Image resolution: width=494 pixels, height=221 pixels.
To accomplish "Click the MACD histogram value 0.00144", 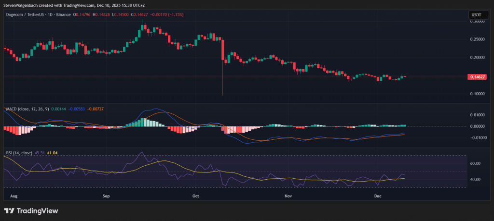I will pos(58,109).
